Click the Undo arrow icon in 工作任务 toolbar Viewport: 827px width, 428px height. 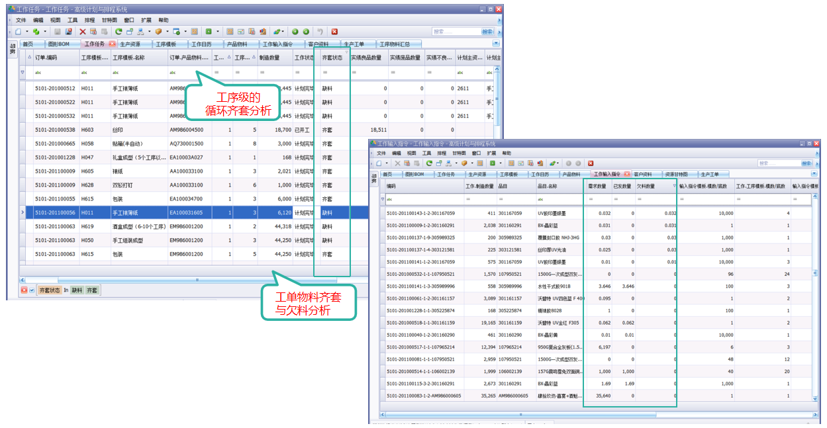pos(320,32)
